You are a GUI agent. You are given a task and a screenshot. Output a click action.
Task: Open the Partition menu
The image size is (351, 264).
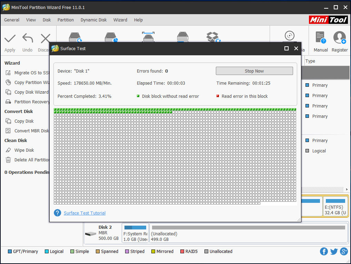pyautogui.click(x=66, y=20)
